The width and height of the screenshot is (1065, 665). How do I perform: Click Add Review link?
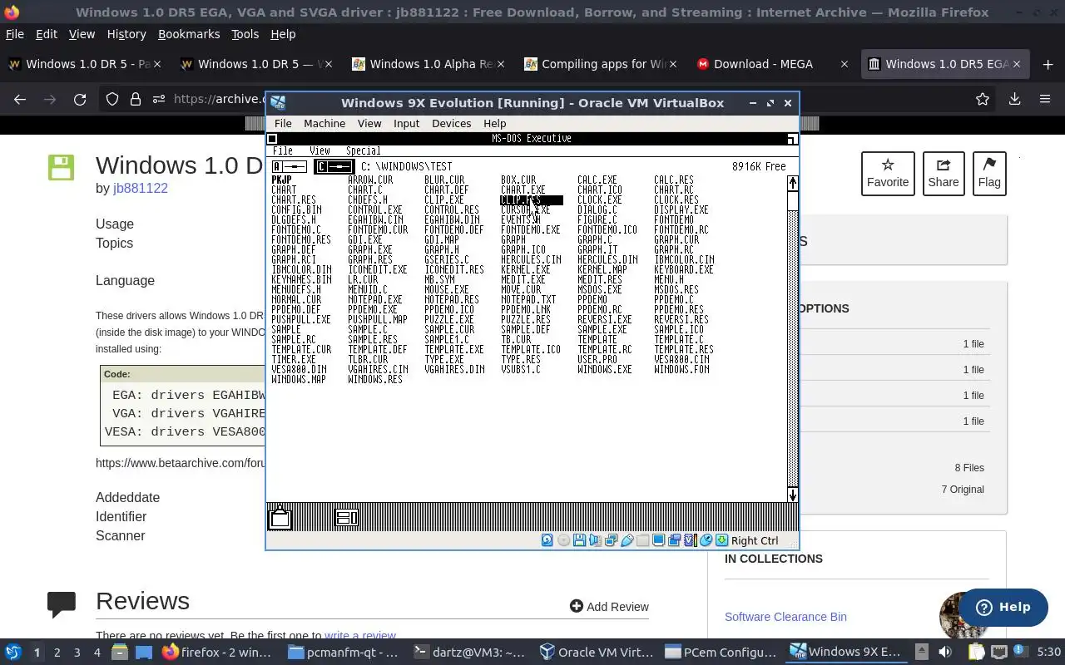point(609,606)
